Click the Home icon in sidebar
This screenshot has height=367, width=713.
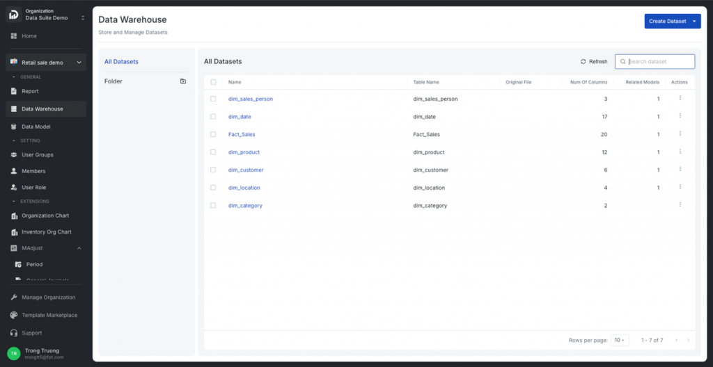point(14,36)
